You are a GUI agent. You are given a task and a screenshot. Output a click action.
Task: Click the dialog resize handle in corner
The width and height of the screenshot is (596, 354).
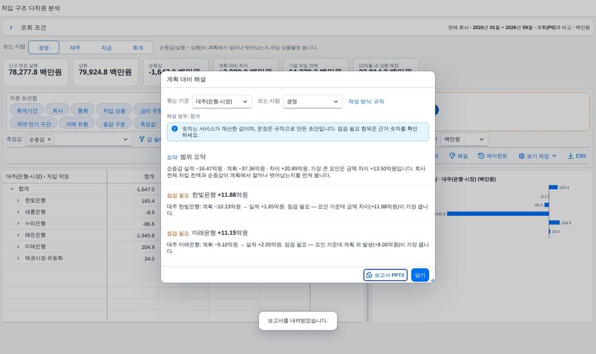432,280
